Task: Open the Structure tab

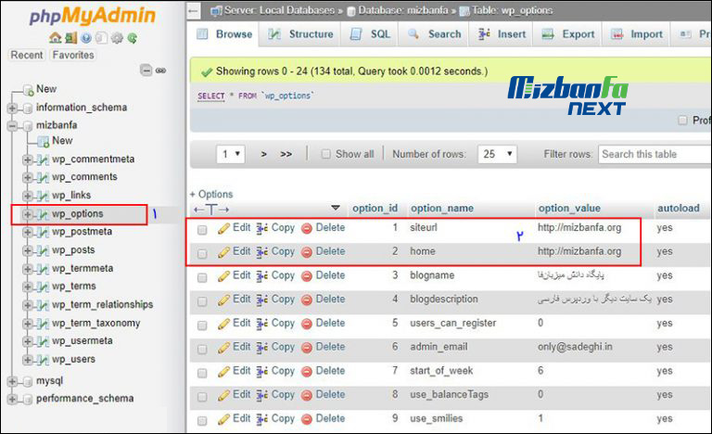Action: point(300,34)
